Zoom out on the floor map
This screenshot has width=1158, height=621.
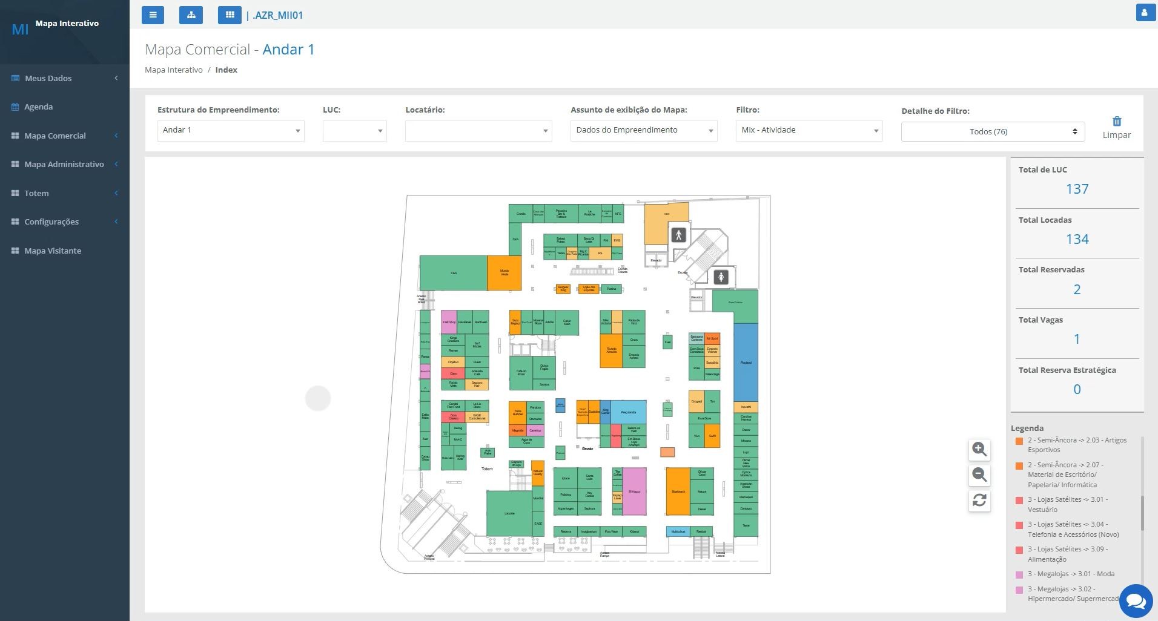[x=980, y=475]
